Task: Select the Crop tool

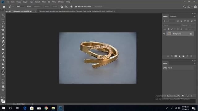Action: point(3,30)
